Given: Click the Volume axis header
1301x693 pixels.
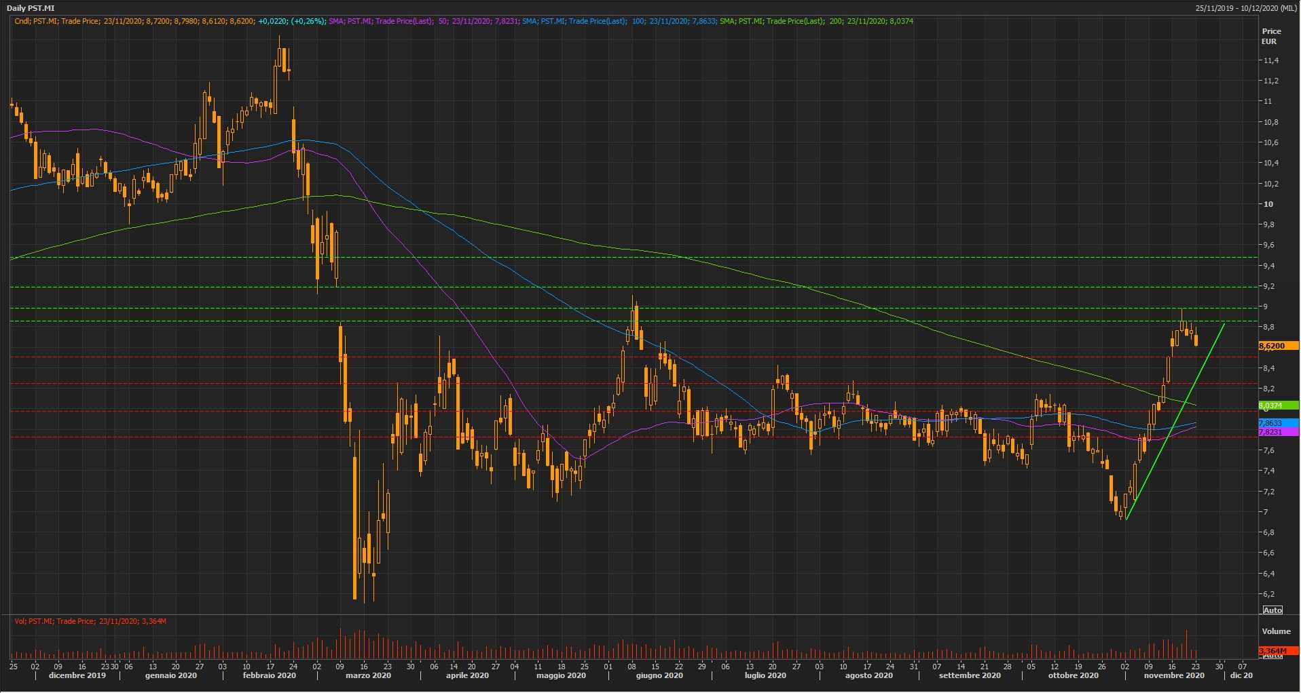Looking at the screenshot, I should click(x=1276, y=631).
